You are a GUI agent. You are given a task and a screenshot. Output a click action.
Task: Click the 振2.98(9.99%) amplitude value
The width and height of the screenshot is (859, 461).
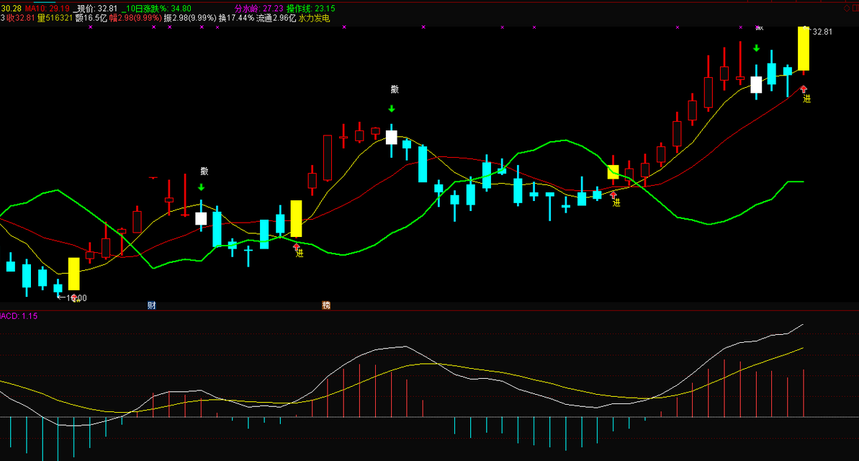[190, 18]
